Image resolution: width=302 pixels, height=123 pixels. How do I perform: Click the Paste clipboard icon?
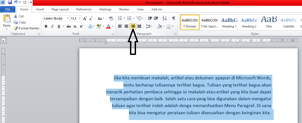tap(7, 18)
